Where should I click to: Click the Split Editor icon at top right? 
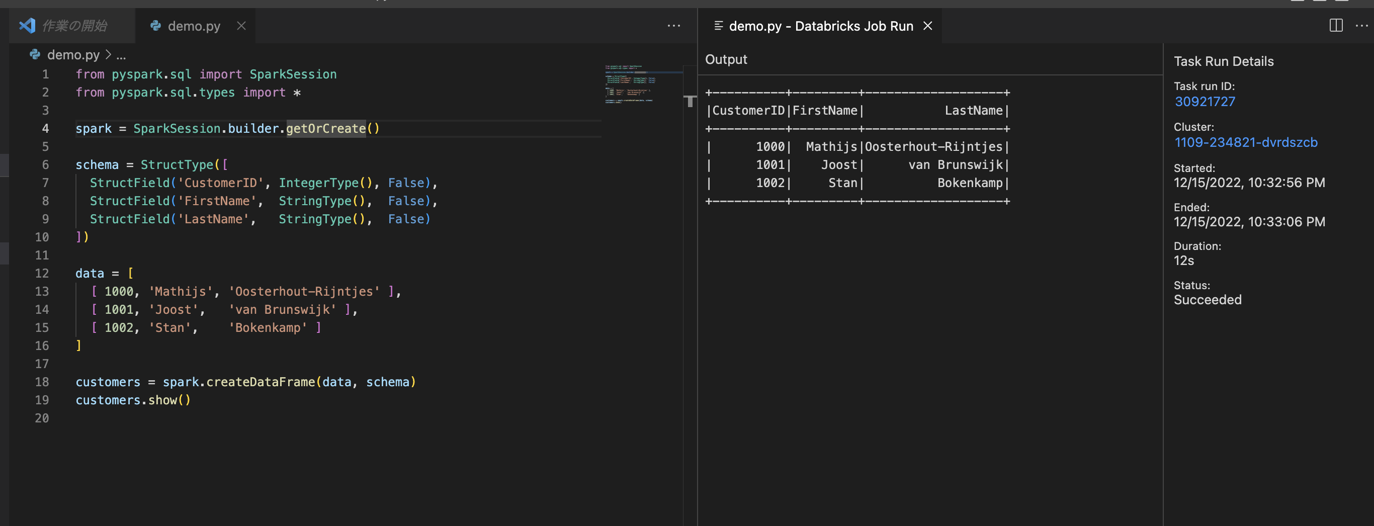coord(1336,26)
